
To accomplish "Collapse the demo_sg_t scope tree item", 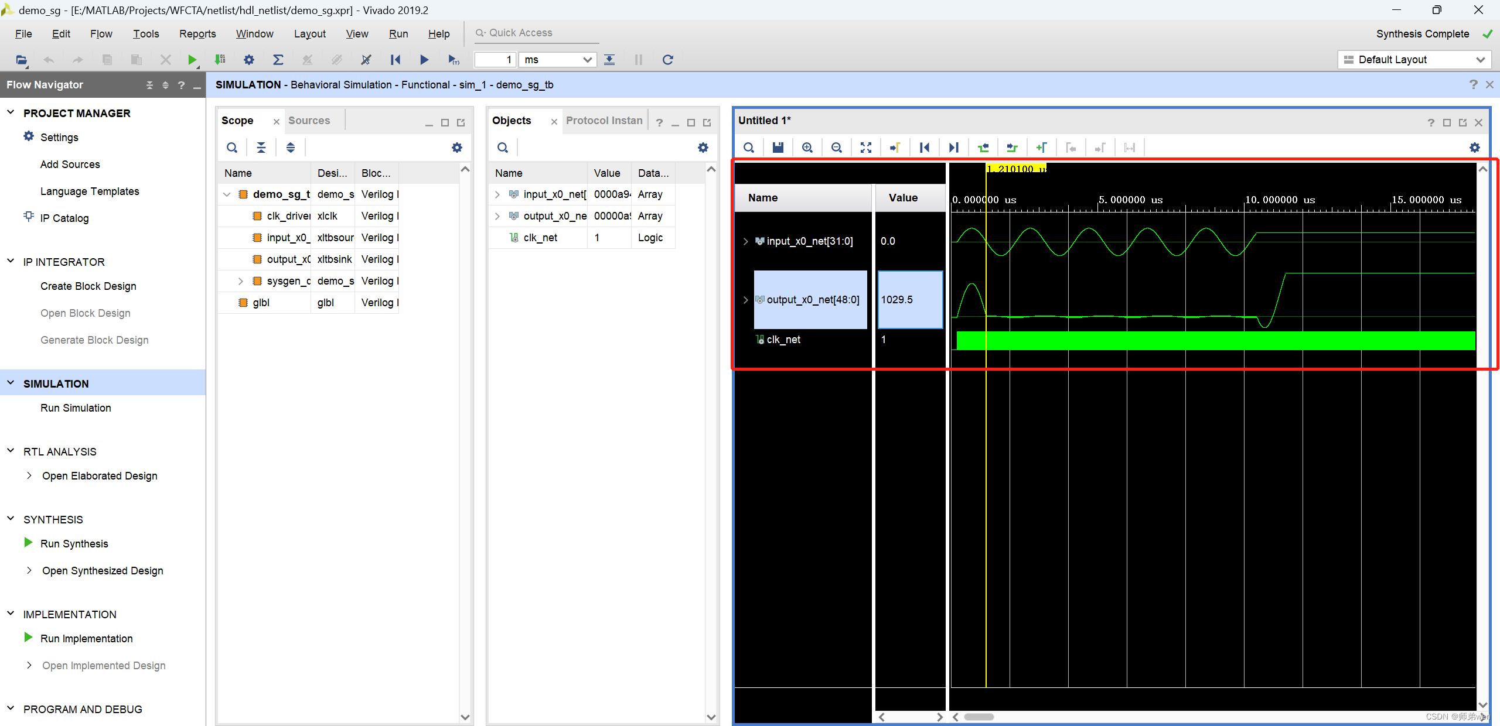I will (227, 194).
